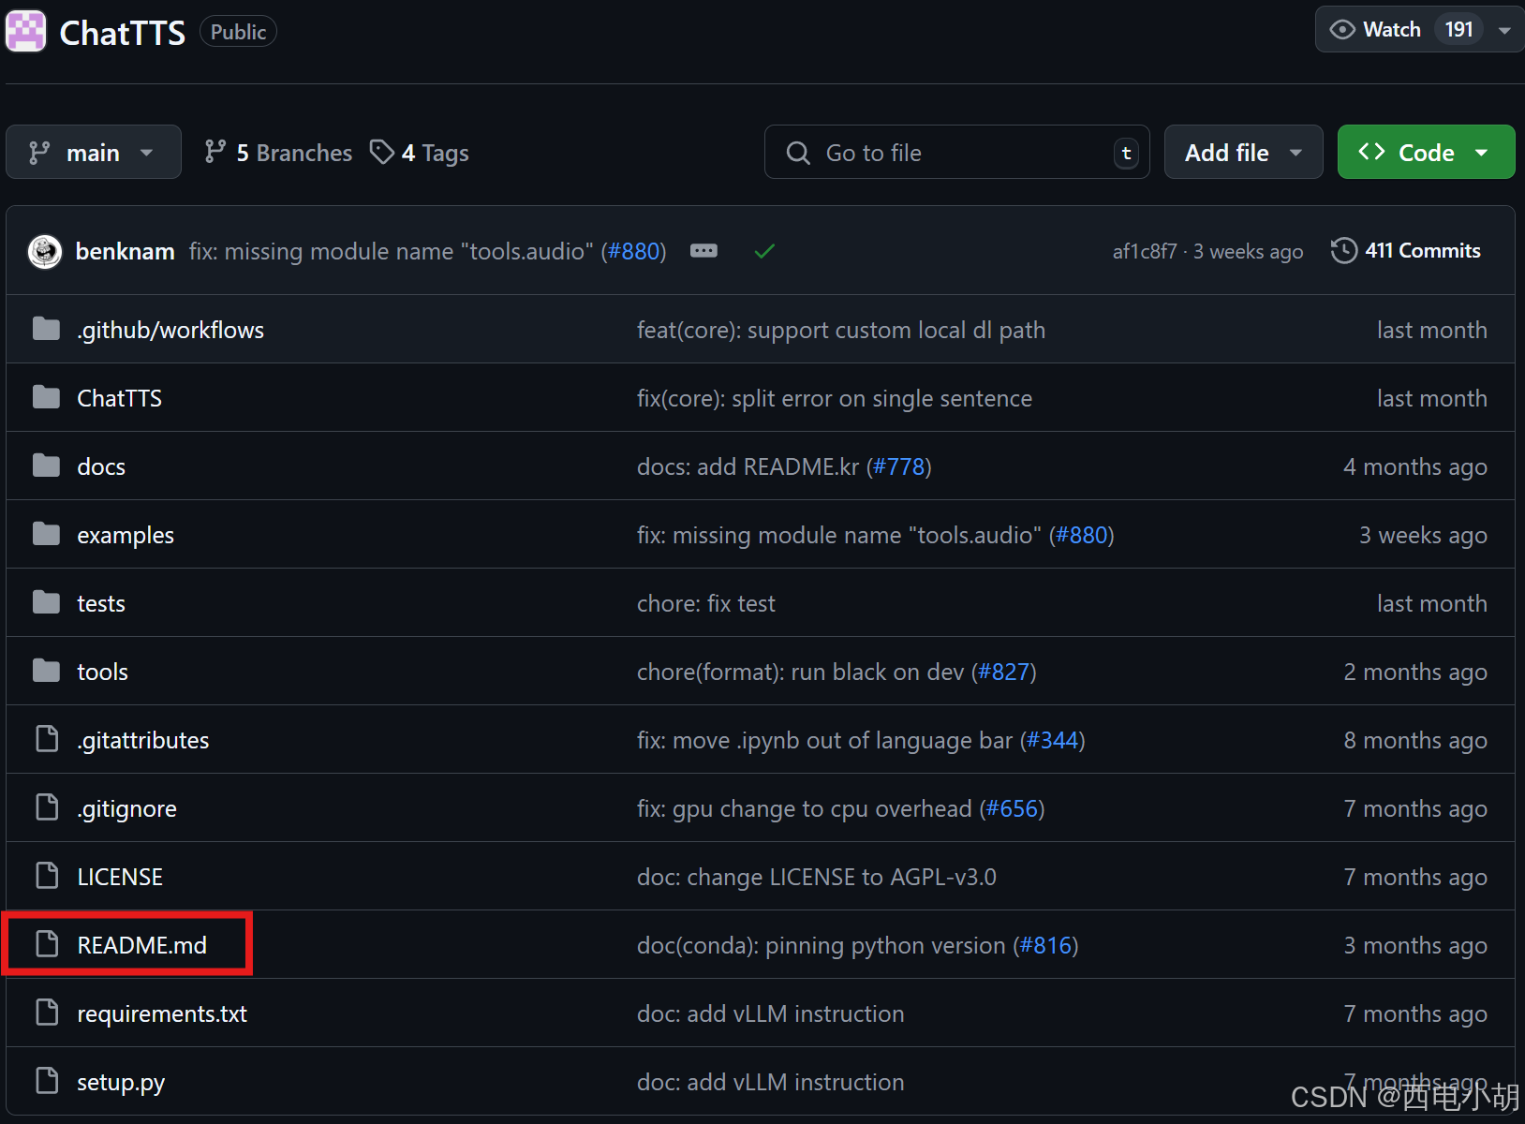This screenshot has height=1124, width=1525.
Task: Open the green Code dropdown
Action: pos(1426,152)
